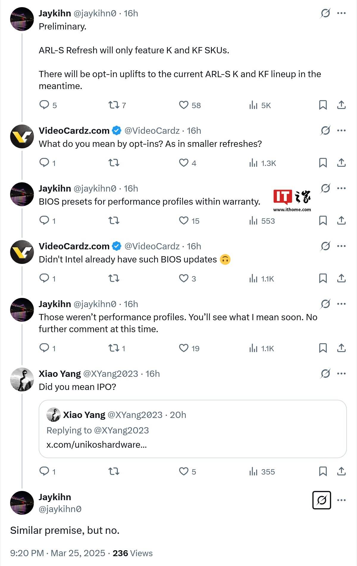Bookmark Xiao Yang's 'Did you mean IPO?' post
The image size is (357, 566).
[x=323, y=471]
